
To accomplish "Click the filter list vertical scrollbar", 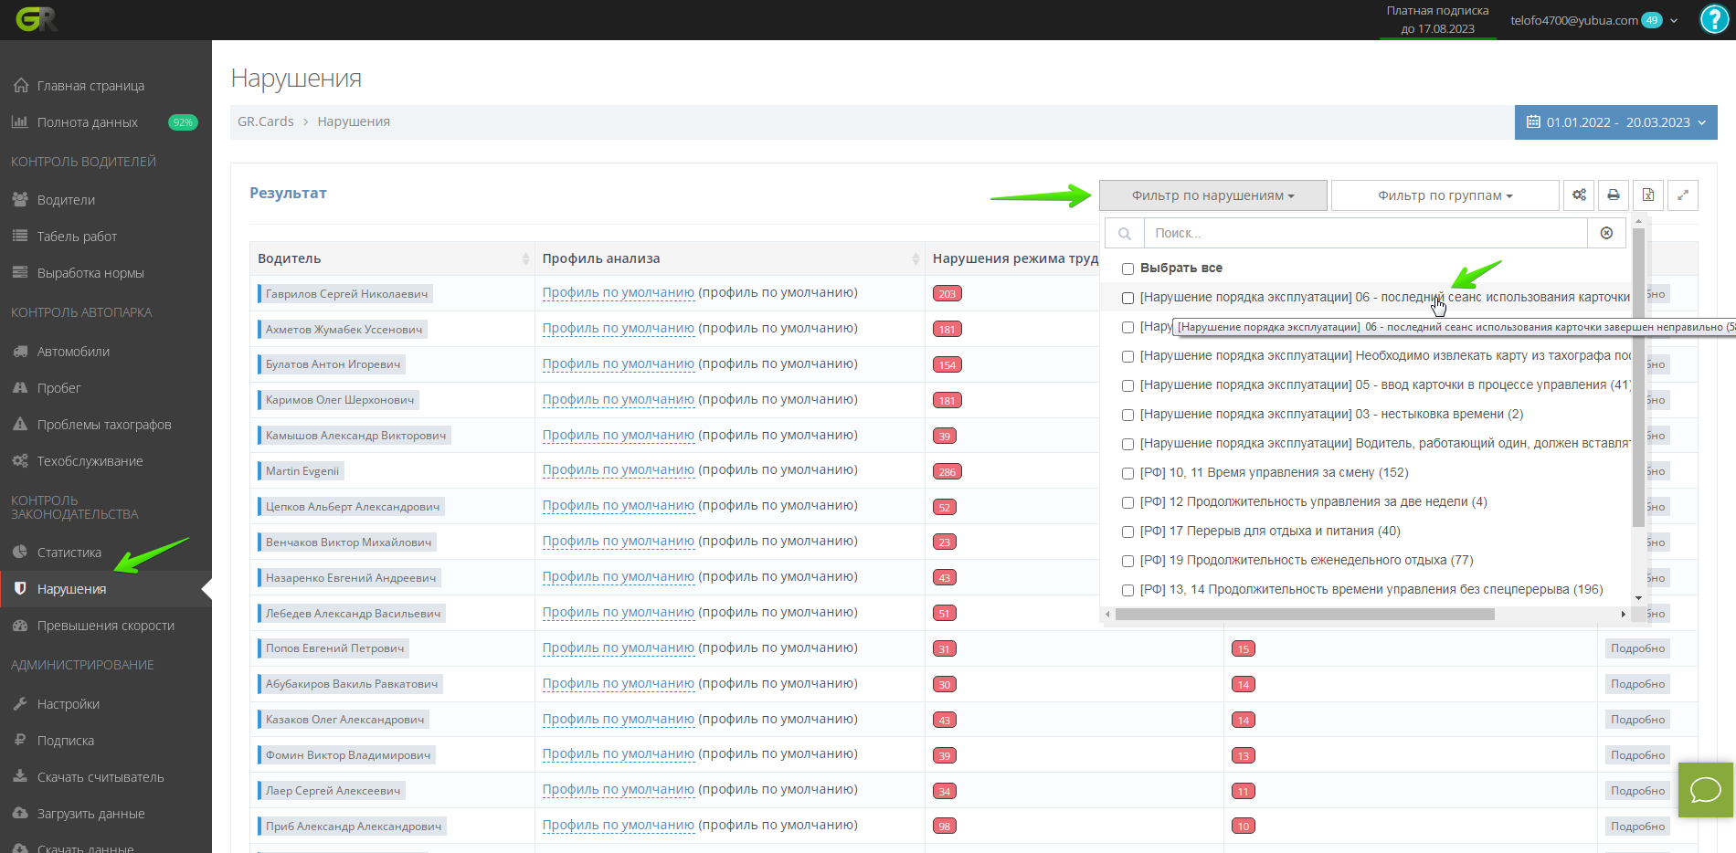I will click(1638, 376).
